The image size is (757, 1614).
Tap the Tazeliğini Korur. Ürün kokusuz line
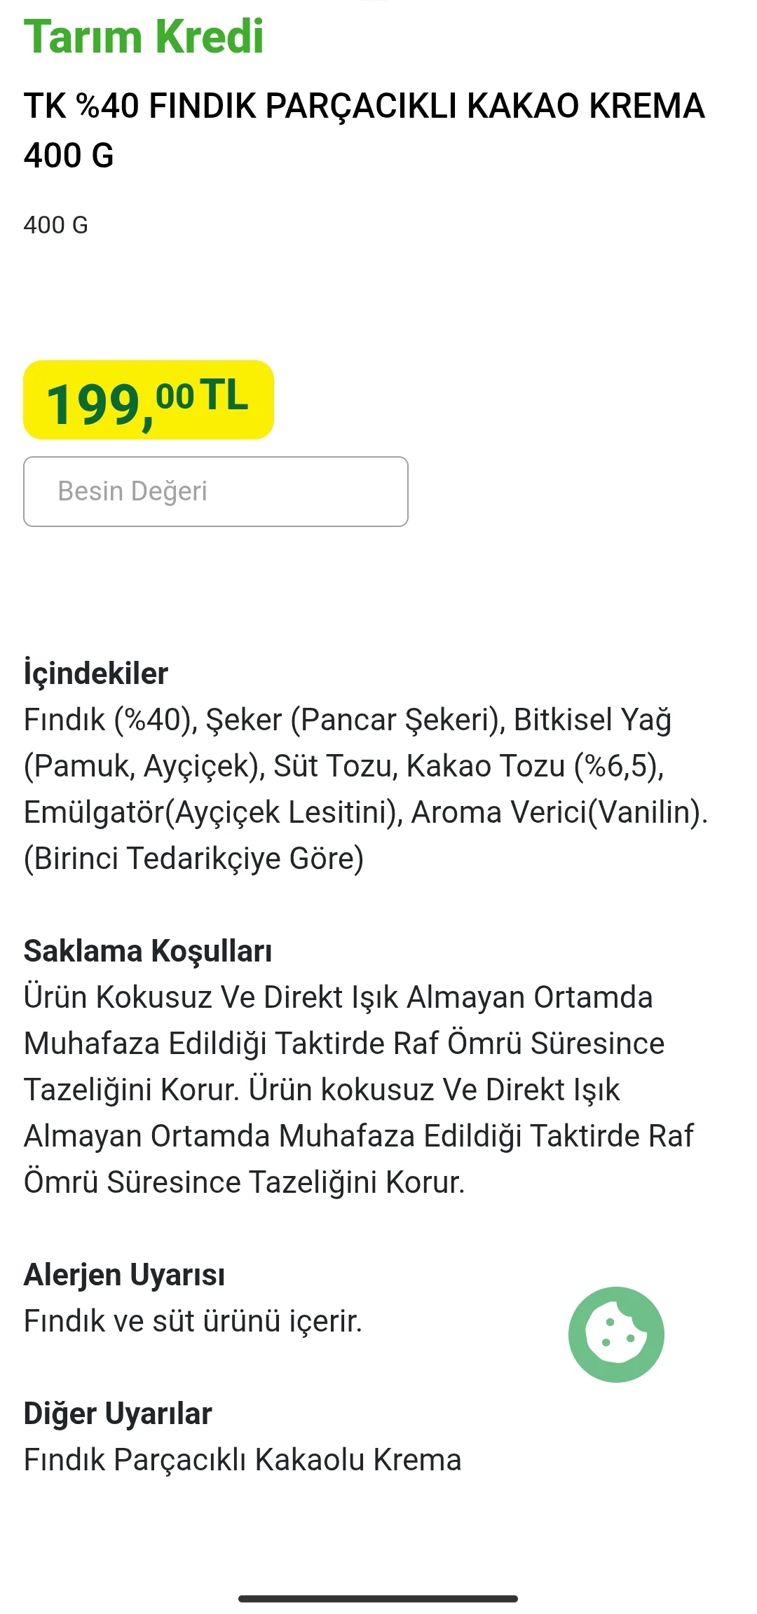322,1090
